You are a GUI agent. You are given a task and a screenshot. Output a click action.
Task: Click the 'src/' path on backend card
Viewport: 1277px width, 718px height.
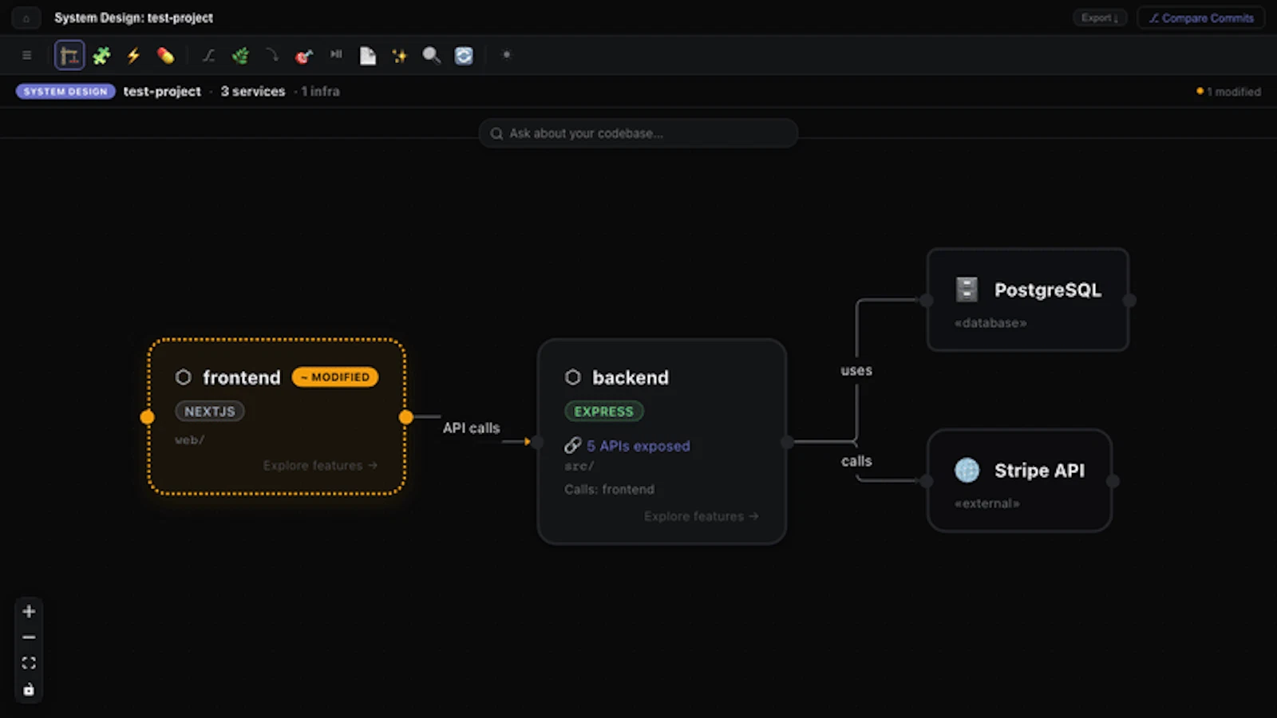[579, 466]
